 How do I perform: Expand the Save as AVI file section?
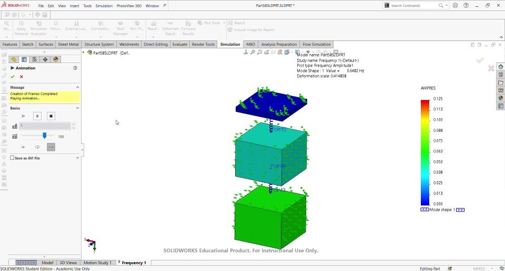point(77,158)
